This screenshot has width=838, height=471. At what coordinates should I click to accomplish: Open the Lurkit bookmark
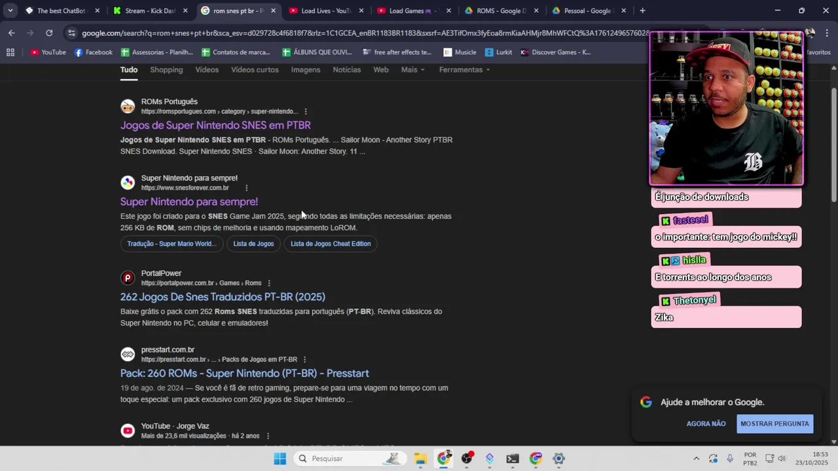pos(498,52)
